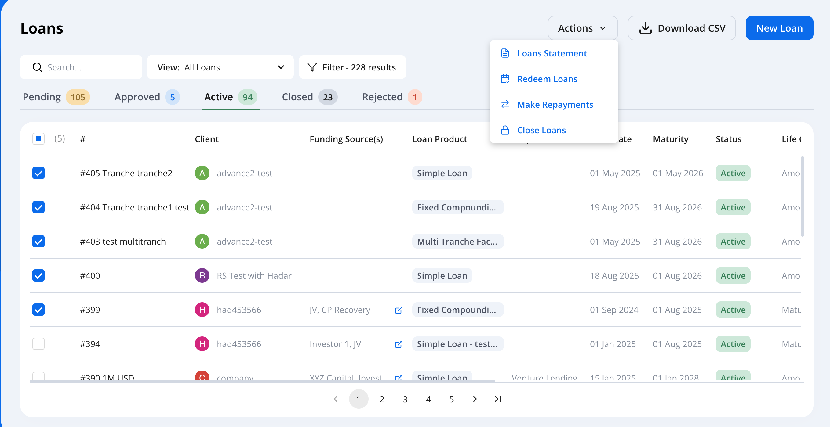The image size is (830, 427).
Task: Toggle the select-all header checkbox
Action: 38,139
